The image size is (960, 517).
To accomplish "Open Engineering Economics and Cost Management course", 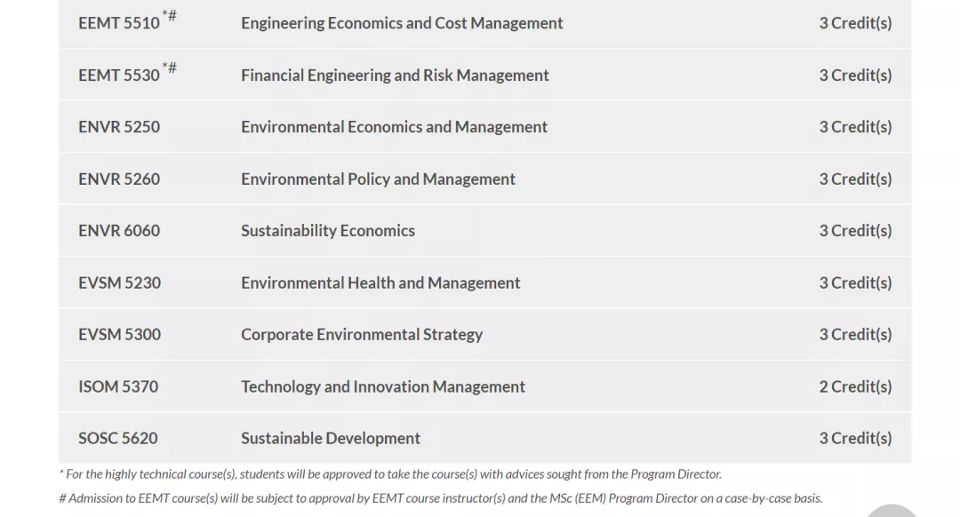I will [x=402, y=23].
